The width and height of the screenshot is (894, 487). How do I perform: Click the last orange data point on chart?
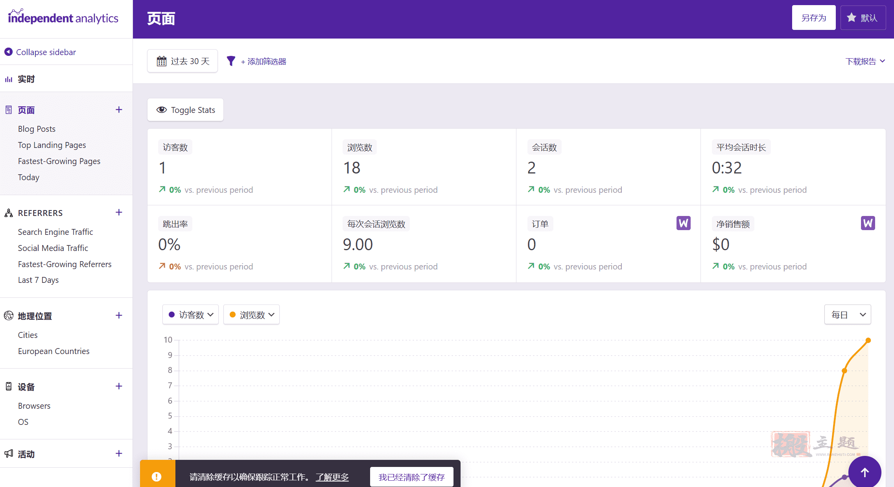(x=868, y=340)
